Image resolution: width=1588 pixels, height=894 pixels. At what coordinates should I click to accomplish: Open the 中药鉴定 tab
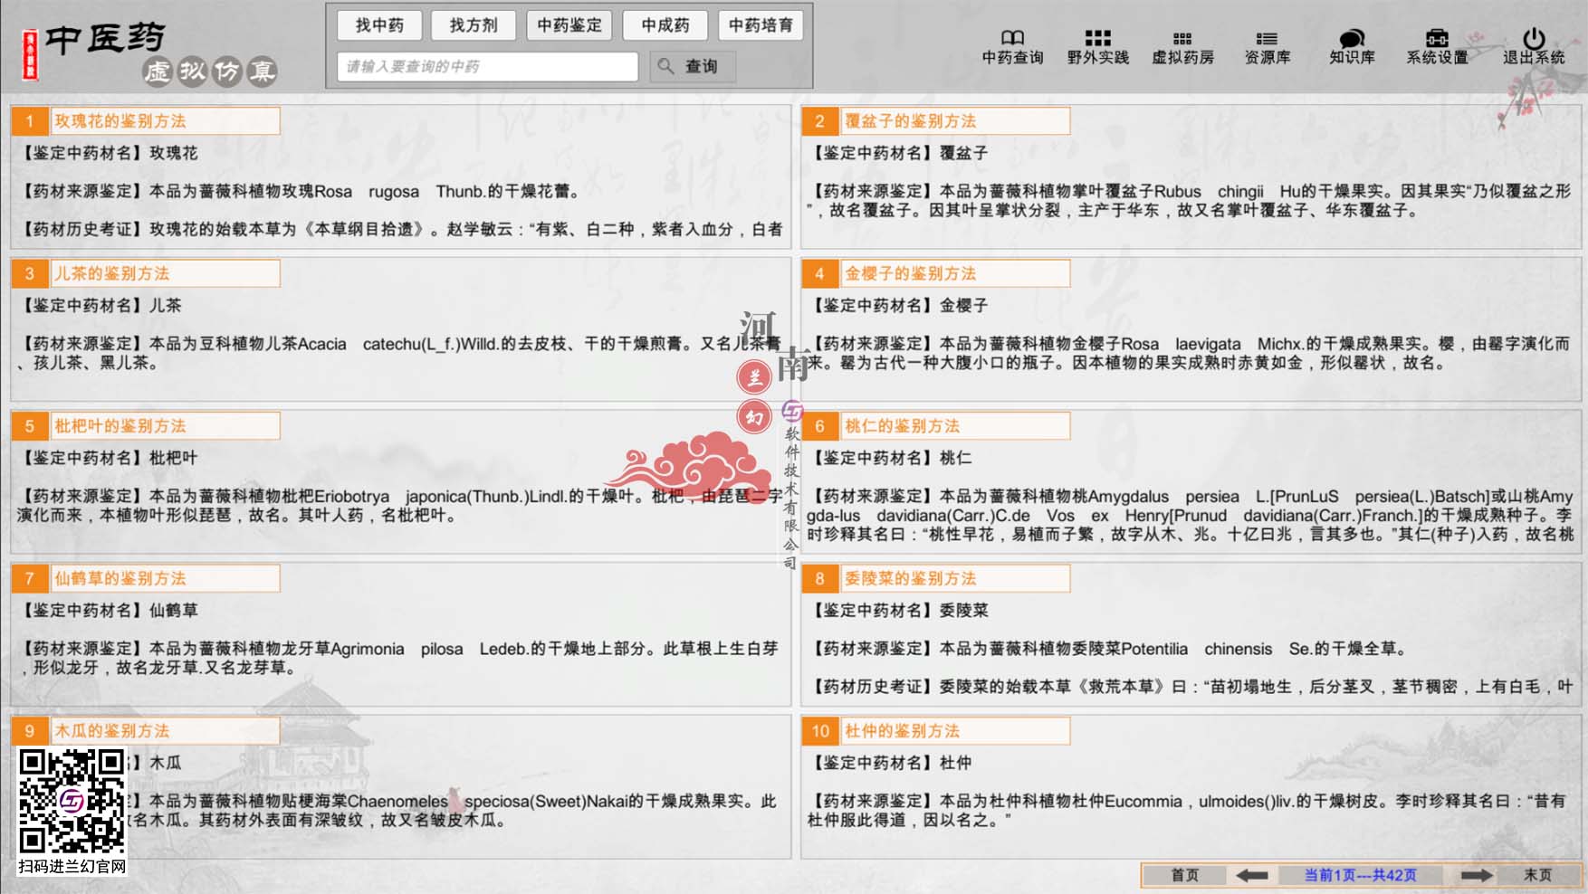(x=570, y=25)
